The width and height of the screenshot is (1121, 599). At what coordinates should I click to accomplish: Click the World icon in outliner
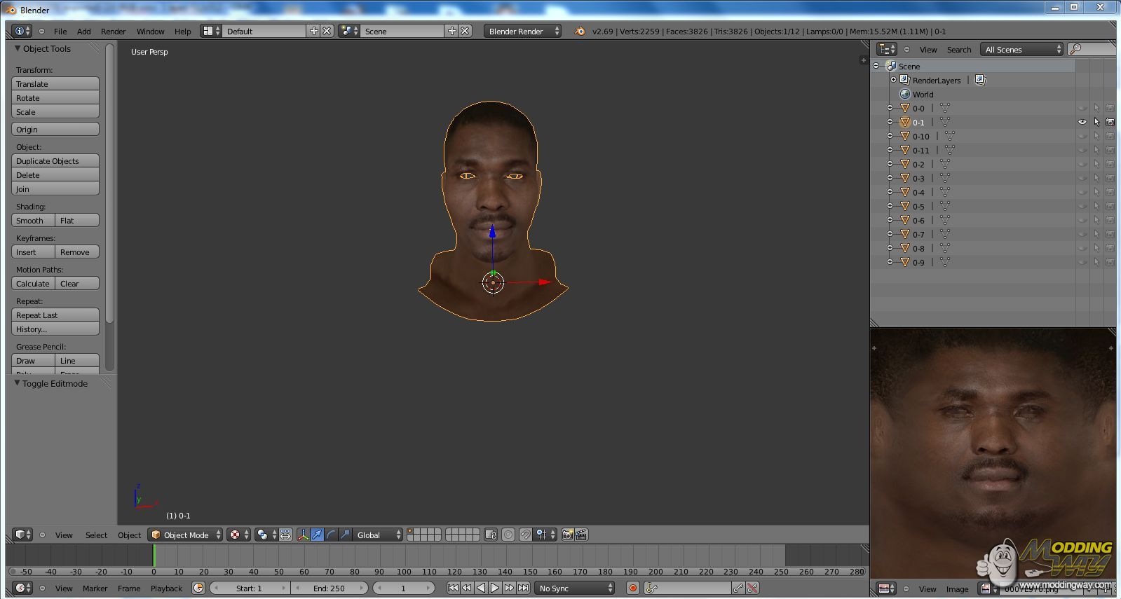pos(905,95)
